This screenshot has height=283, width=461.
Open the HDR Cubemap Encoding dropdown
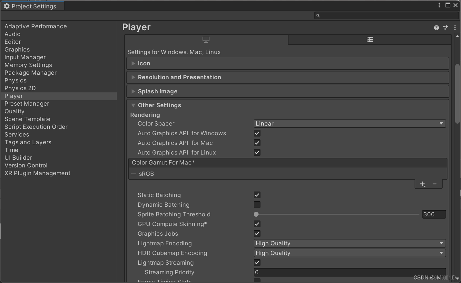(350, 253)
